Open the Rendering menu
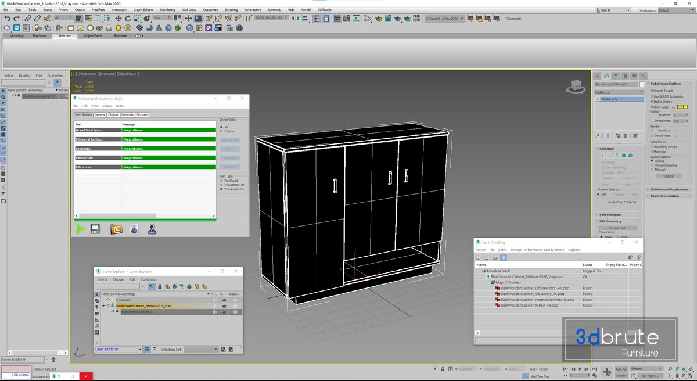This screenshot has height=381, width=697. click(167, 10)
